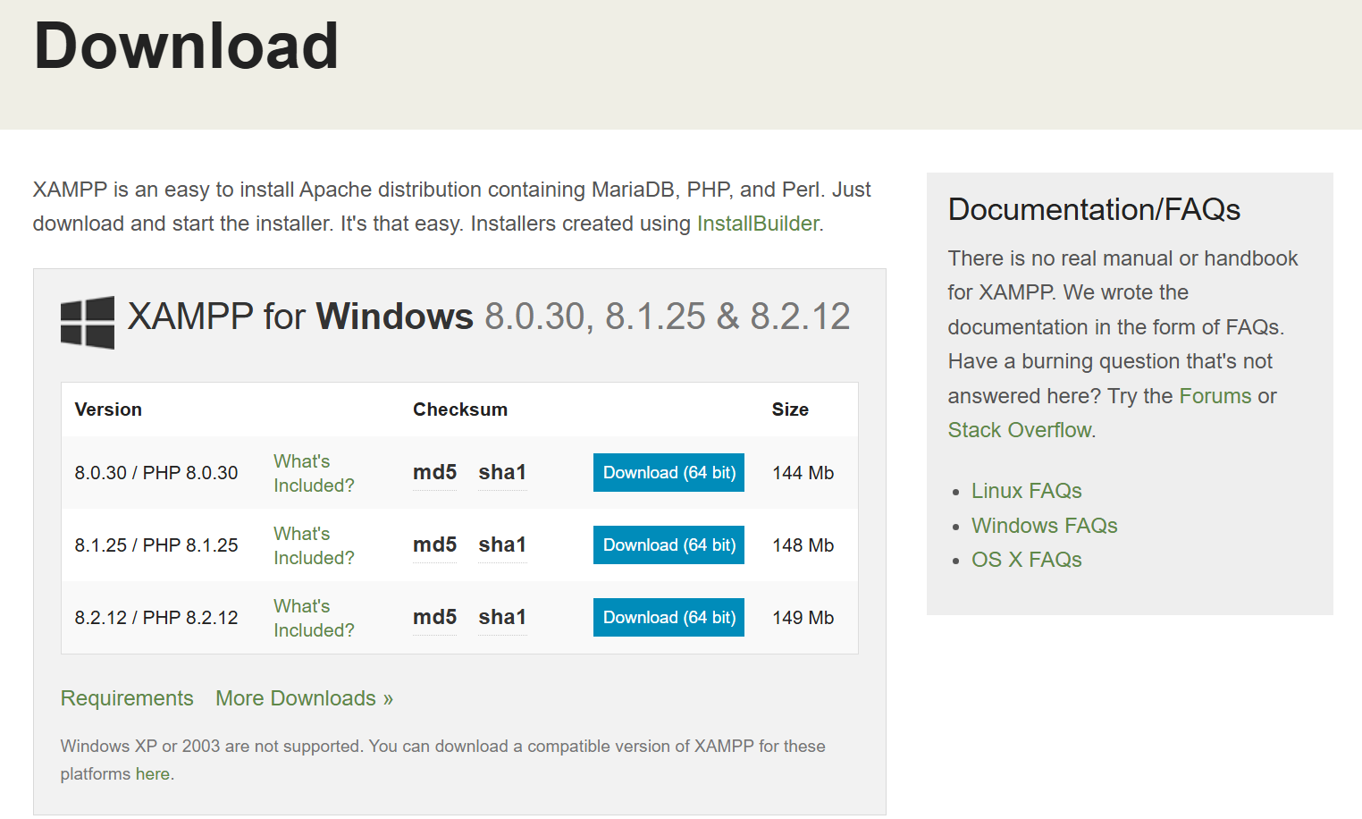The width and height of the screenshot is (1362, 819).
Task: Download XAMPP 8.0.30 64 bit
Action: pyautogui.click(x=668, y=472)
